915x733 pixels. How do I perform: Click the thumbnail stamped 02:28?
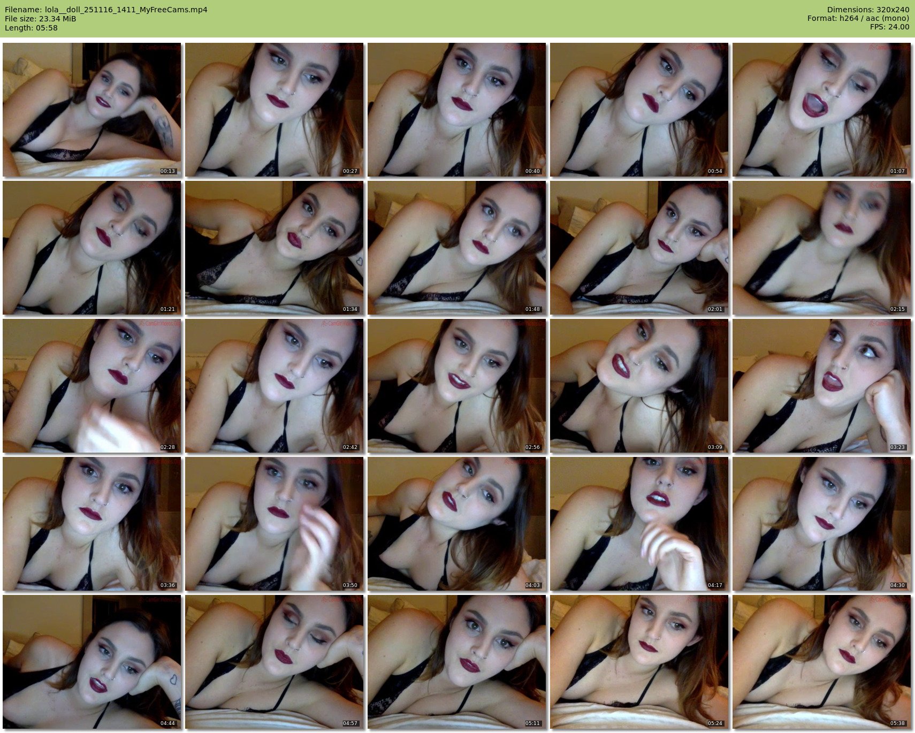pos(91,386)
